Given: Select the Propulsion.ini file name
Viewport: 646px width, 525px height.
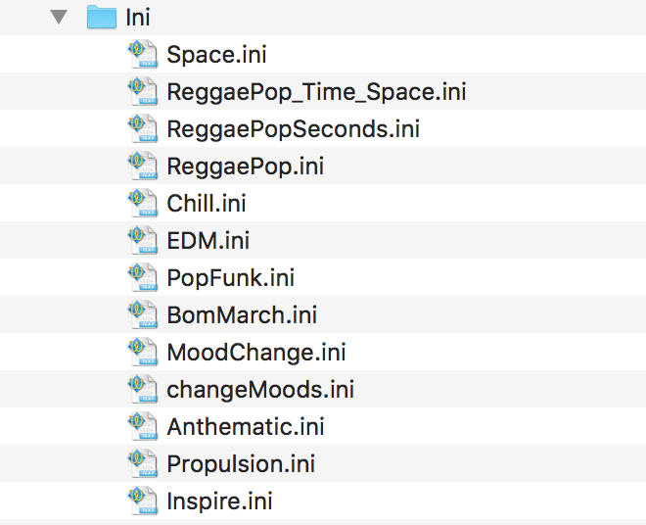Looking at the screenshot, I should (x=241, y=464).
